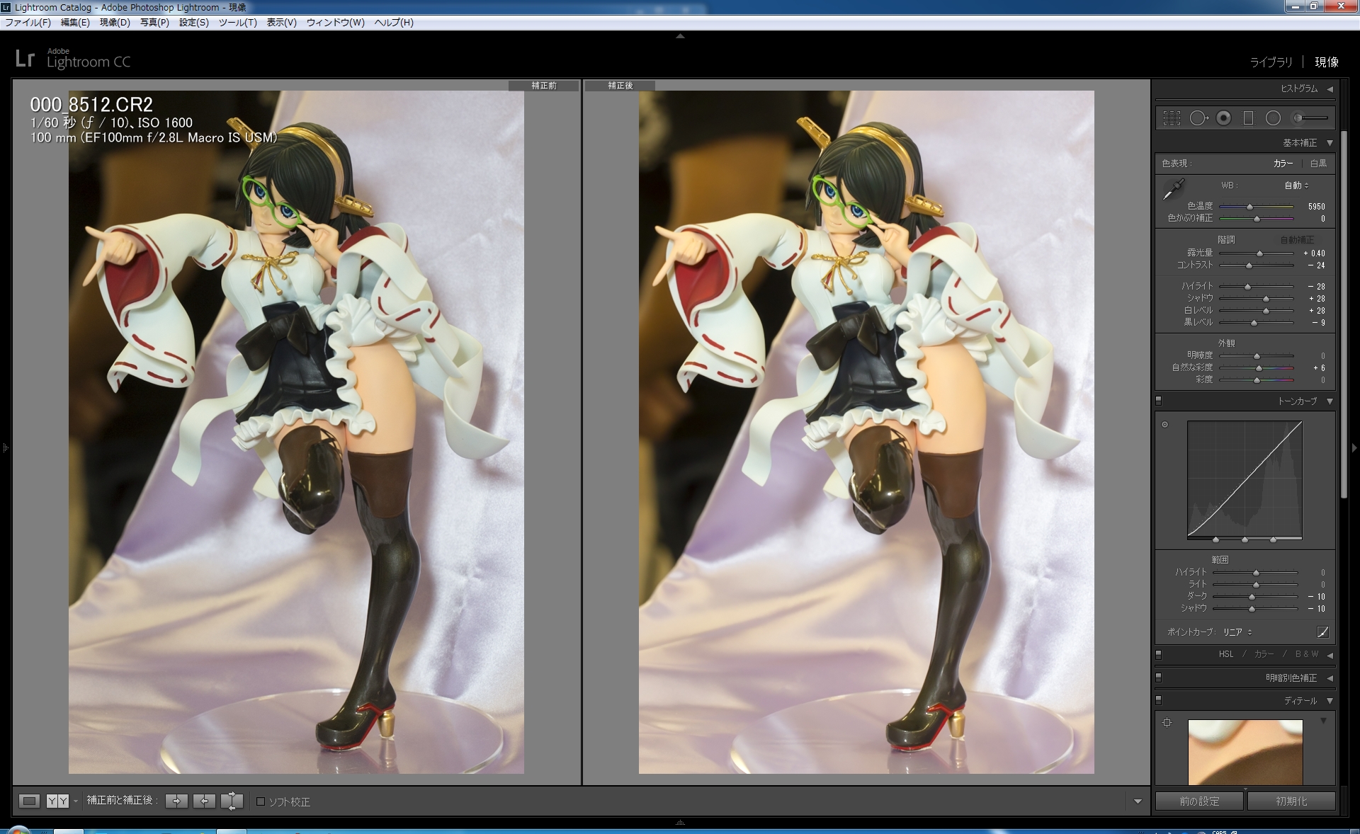
Task: Open the 編集(E) menu
Action: coord(75,23)
